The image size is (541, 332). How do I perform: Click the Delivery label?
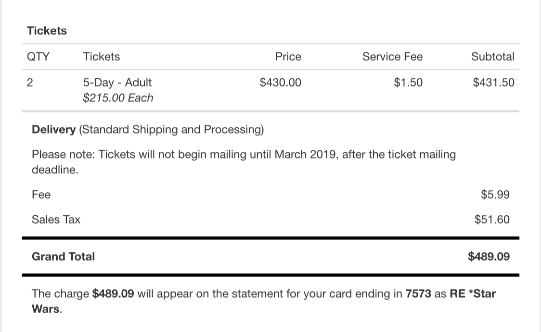coord(53,130)
